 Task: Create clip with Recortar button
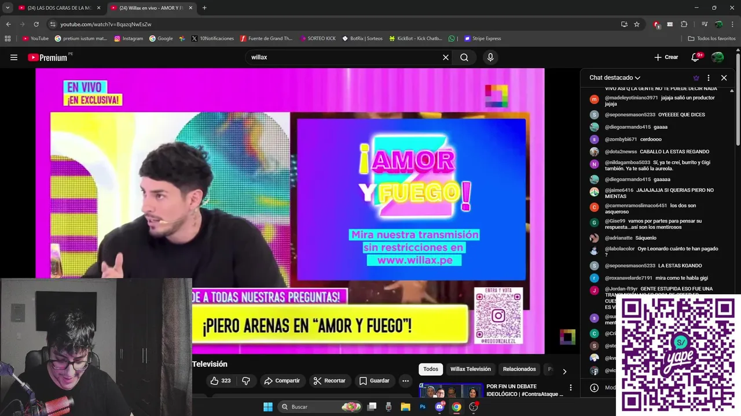pos(329,381)
